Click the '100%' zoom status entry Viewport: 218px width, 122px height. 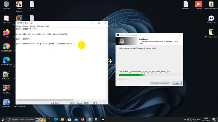72,103
